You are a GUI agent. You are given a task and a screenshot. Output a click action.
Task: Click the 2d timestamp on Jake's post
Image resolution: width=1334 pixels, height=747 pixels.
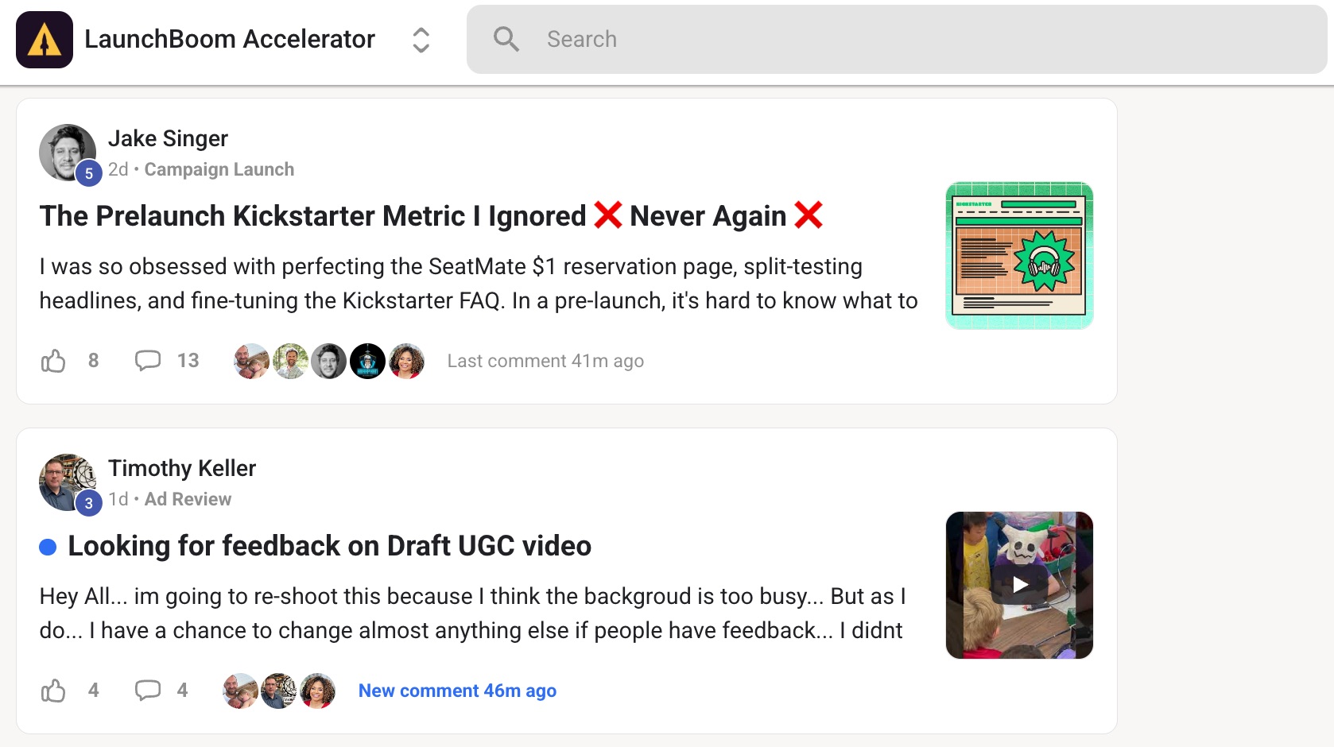[118, 169]
